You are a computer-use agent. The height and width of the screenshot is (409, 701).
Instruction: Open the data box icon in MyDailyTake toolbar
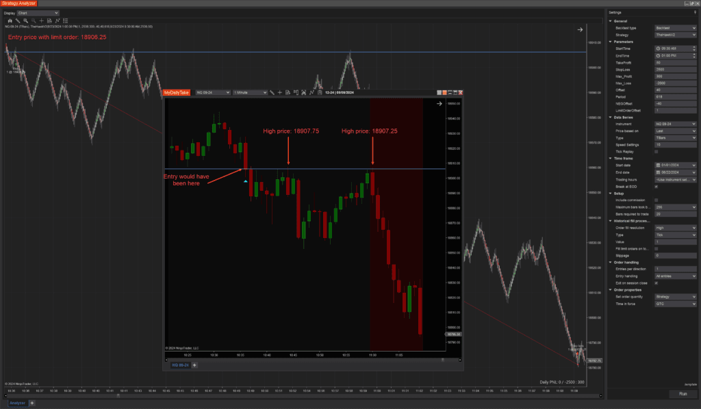pyautogui.click(x=288, y=92)
